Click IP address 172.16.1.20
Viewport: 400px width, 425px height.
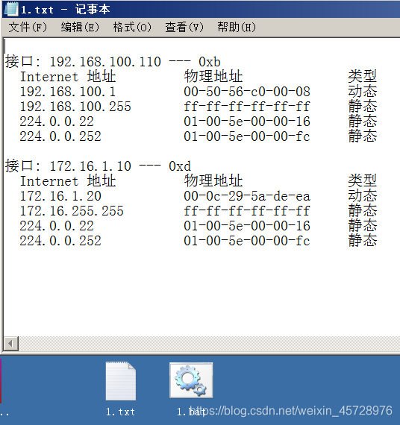click(60, 196)
